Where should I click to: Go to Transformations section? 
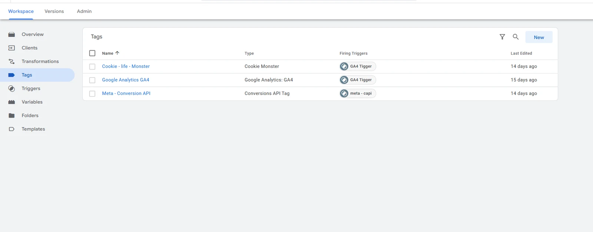tap(40, 61)
